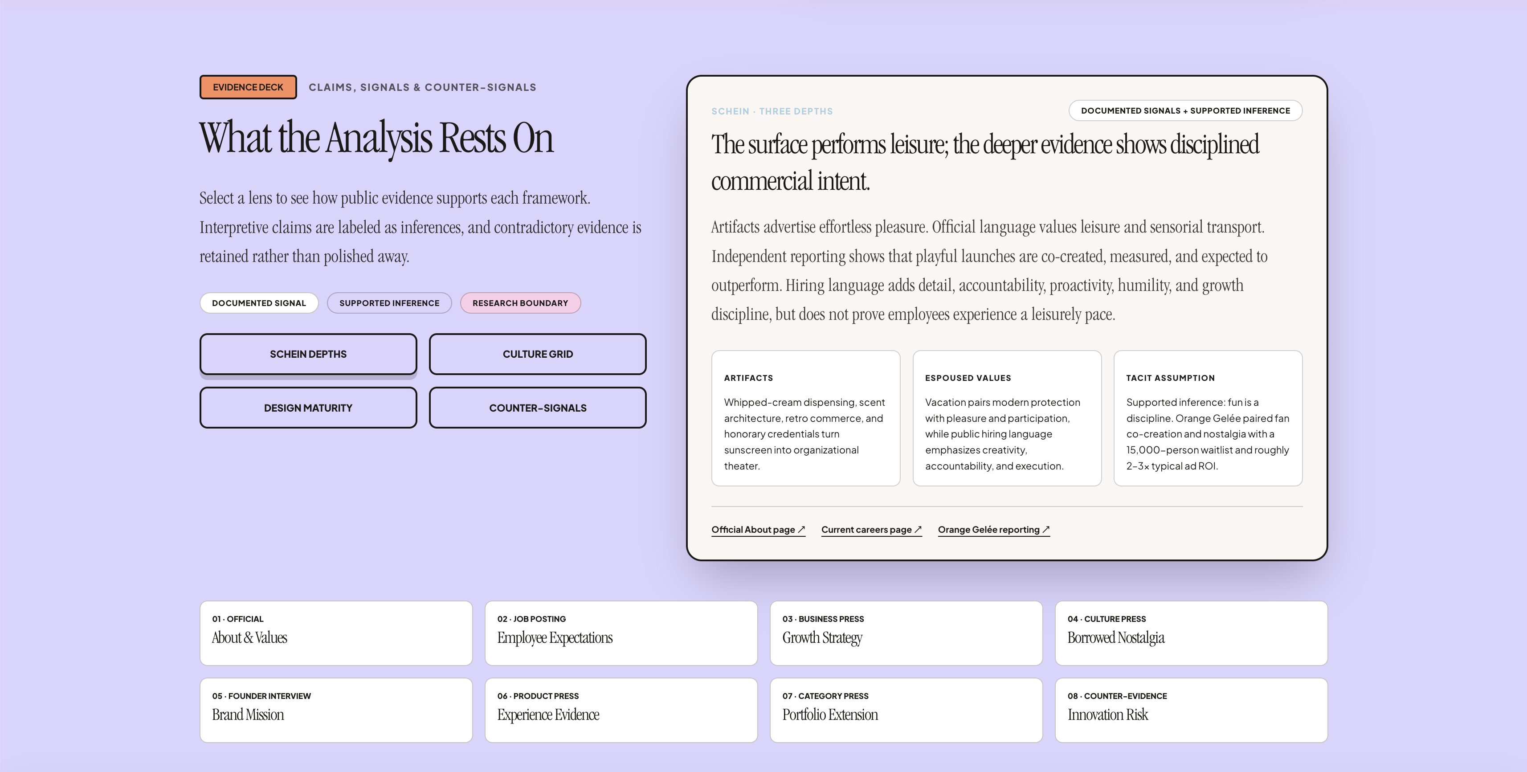Click the 'What the Analysis Rests On' heading

point(376,138)
